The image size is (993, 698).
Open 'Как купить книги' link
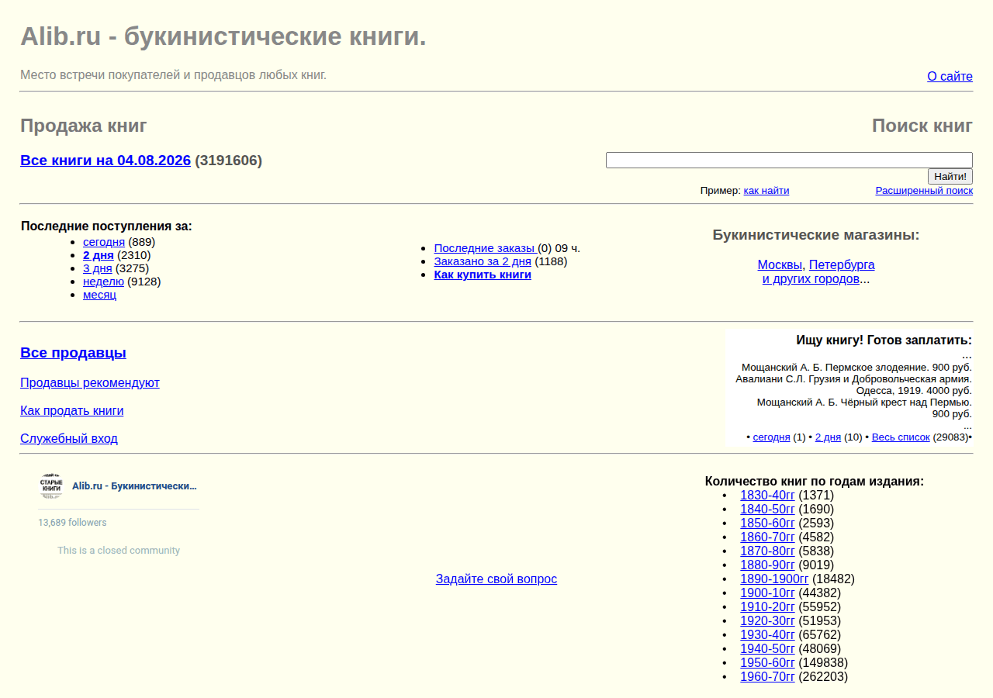[x=483, y=275]
